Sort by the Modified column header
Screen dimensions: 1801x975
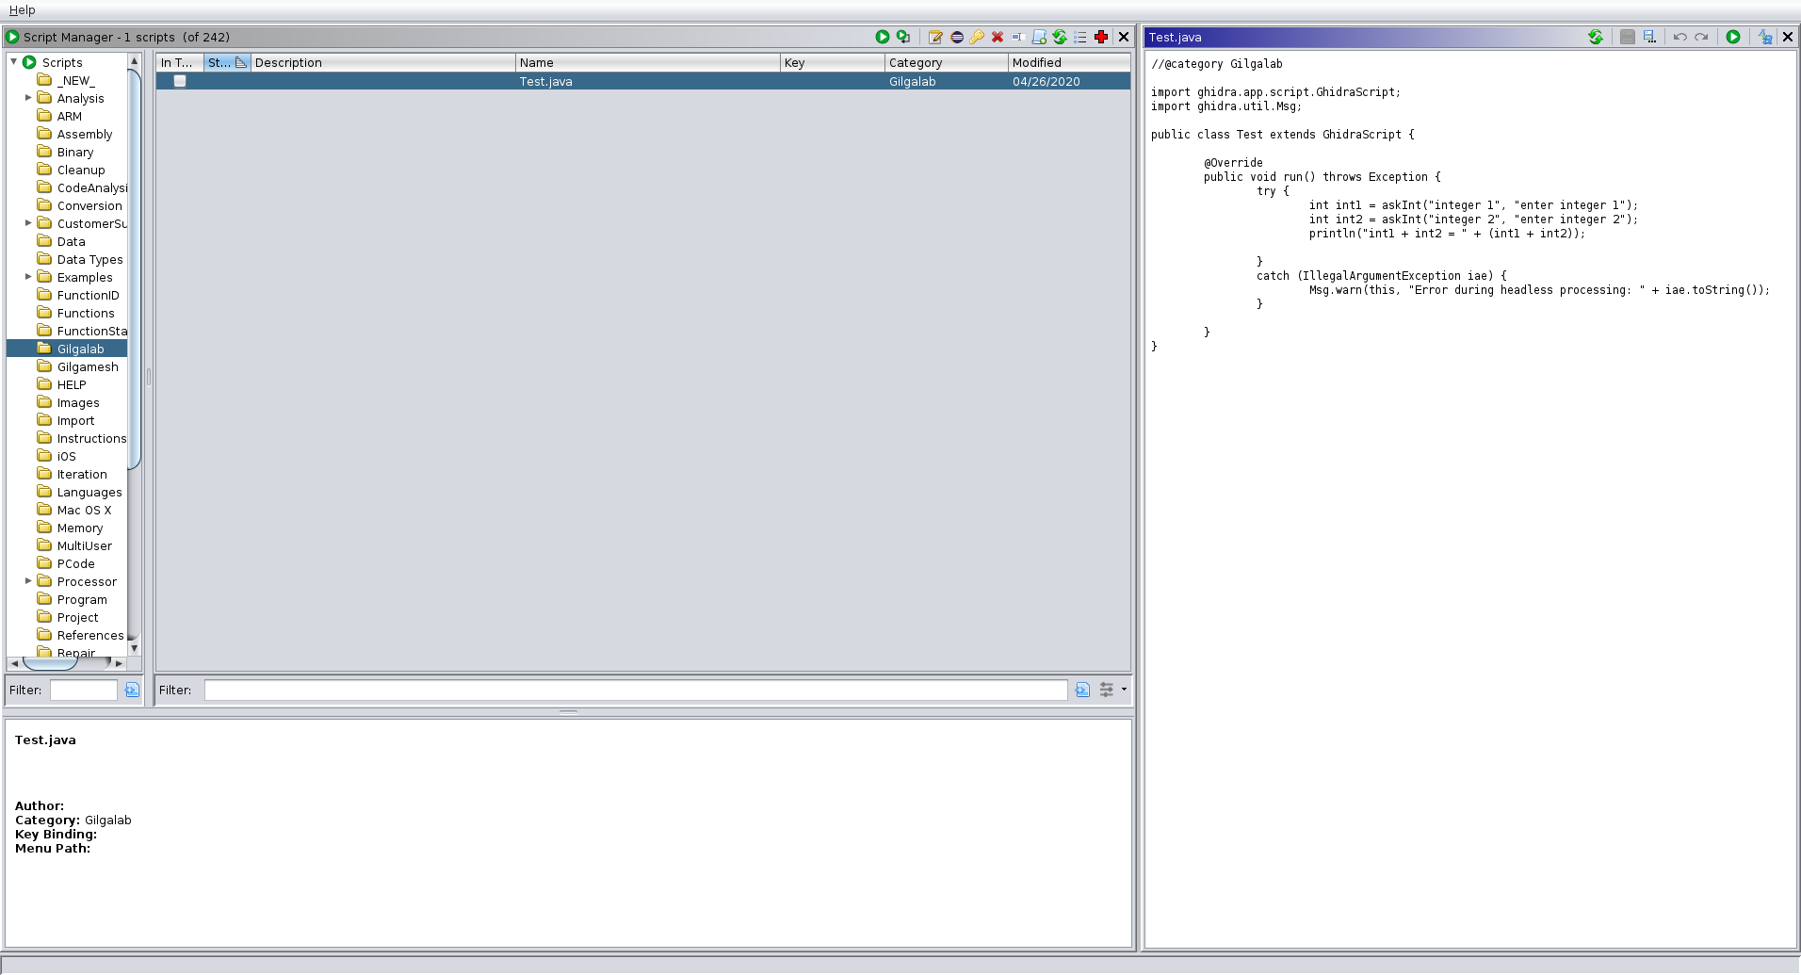(1069, 62)
